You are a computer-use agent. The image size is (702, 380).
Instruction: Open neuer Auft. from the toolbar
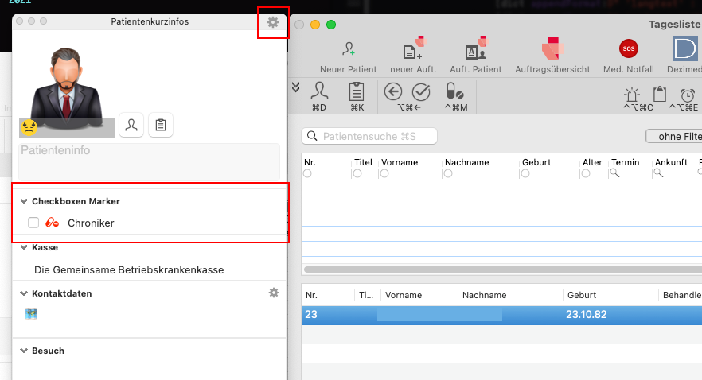tap(413, 49)
